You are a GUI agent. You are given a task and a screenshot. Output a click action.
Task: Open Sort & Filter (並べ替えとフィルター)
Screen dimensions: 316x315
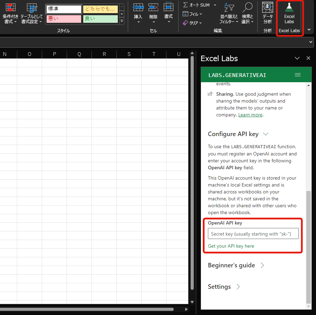229,13
